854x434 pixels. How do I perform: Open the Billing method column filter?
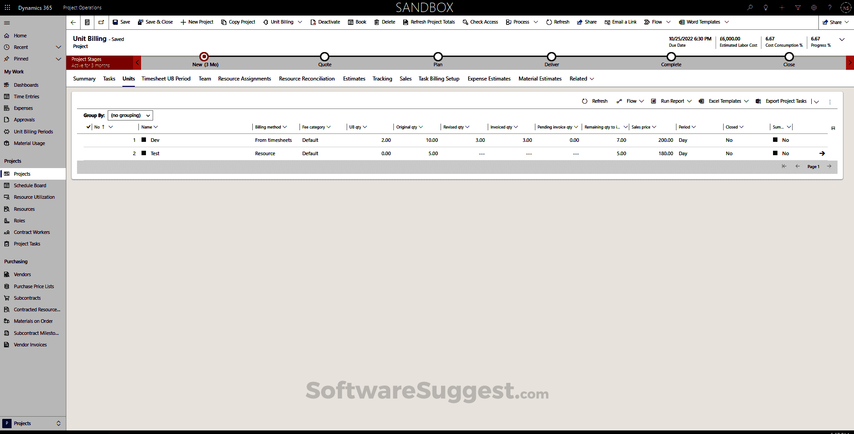click(285, 127)
